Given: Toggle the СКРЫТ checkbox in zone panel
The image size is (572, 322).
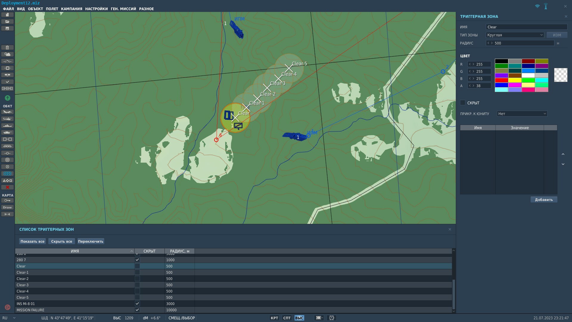Looking at the screenshot, I should (463, 103).
